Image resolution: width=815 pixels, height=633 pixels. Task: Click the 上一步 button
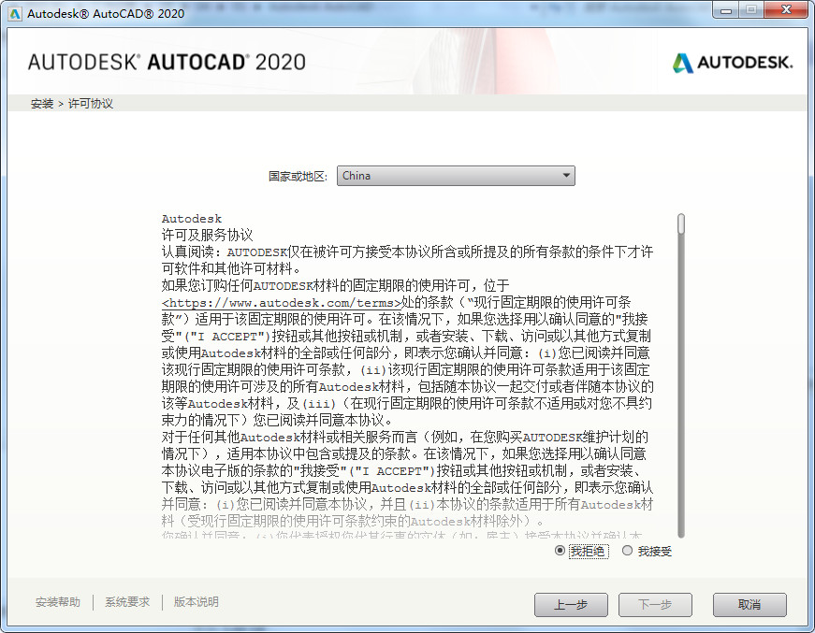click(x=571, y=605)
